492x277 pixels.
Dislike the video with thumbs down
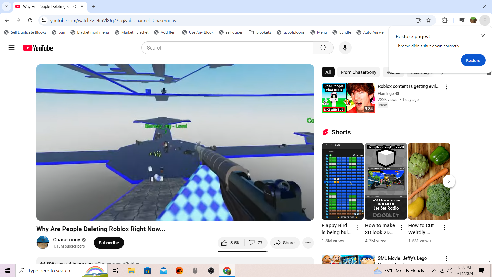coord(256,243)
